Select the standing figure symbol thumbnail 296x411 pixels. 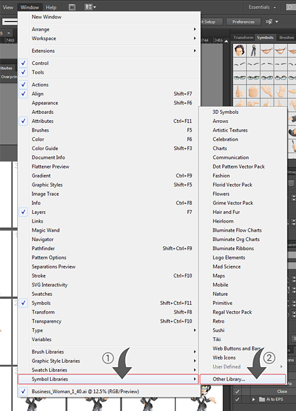pos(253,50)
